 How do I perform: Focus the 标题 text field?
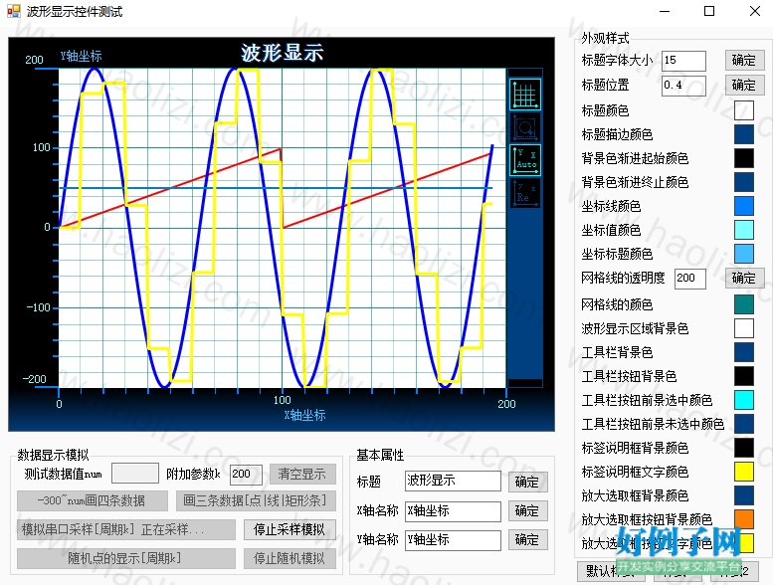coord(453,481)
